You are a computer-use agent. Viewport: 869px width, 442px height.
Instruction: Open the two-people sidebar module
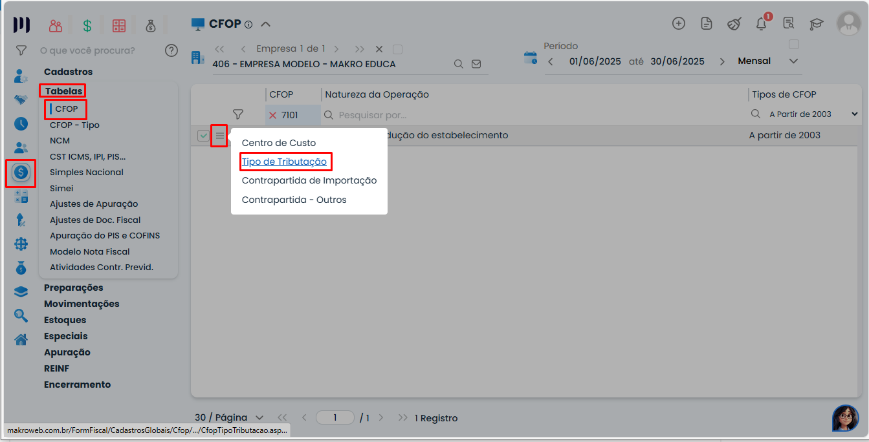pyautogui.click(x=21, y=148)
